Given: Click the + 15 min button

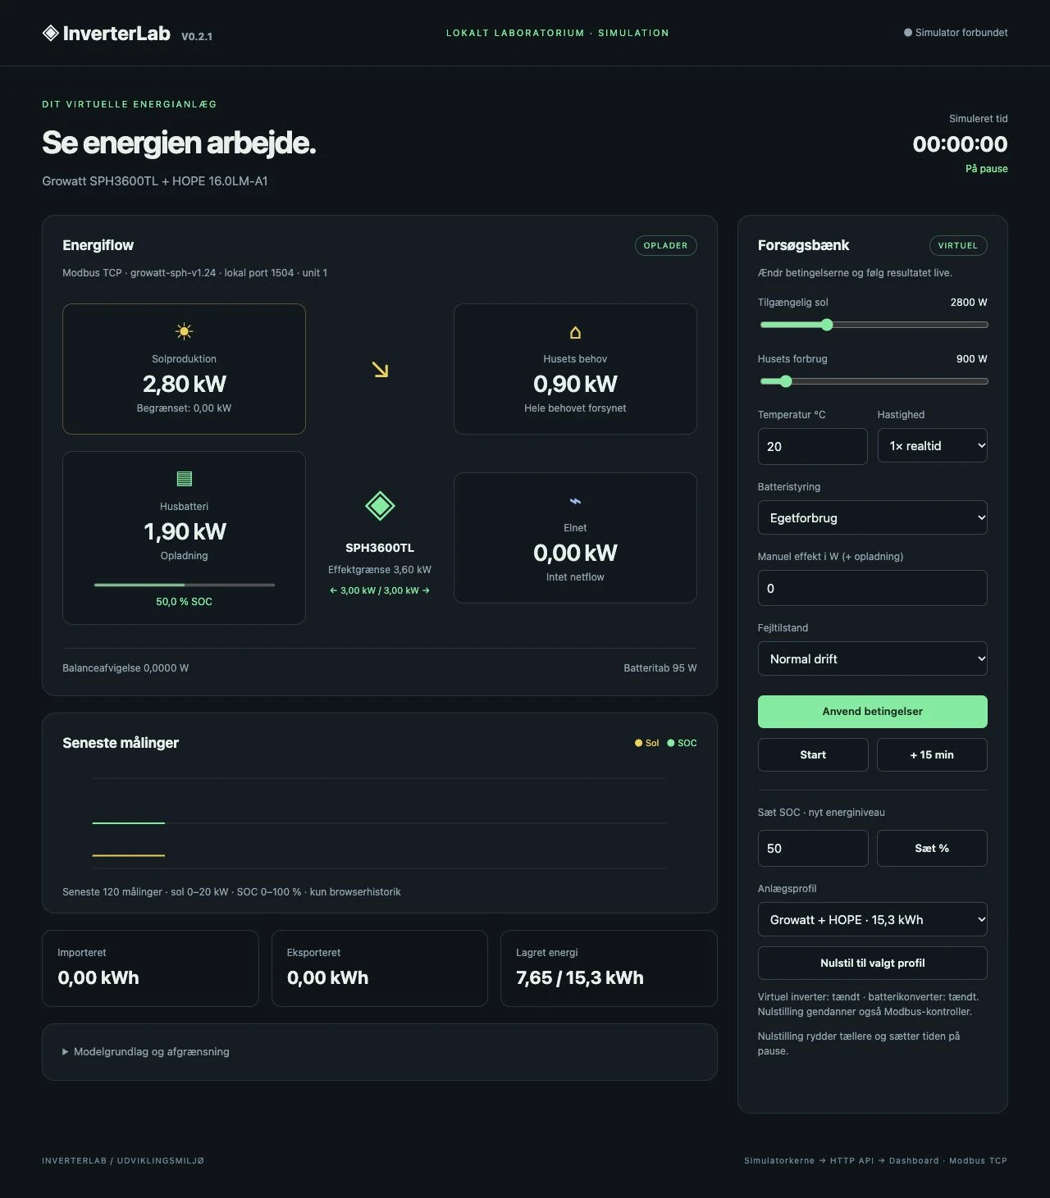Looking at the screenshot, I should coord(932,754).
